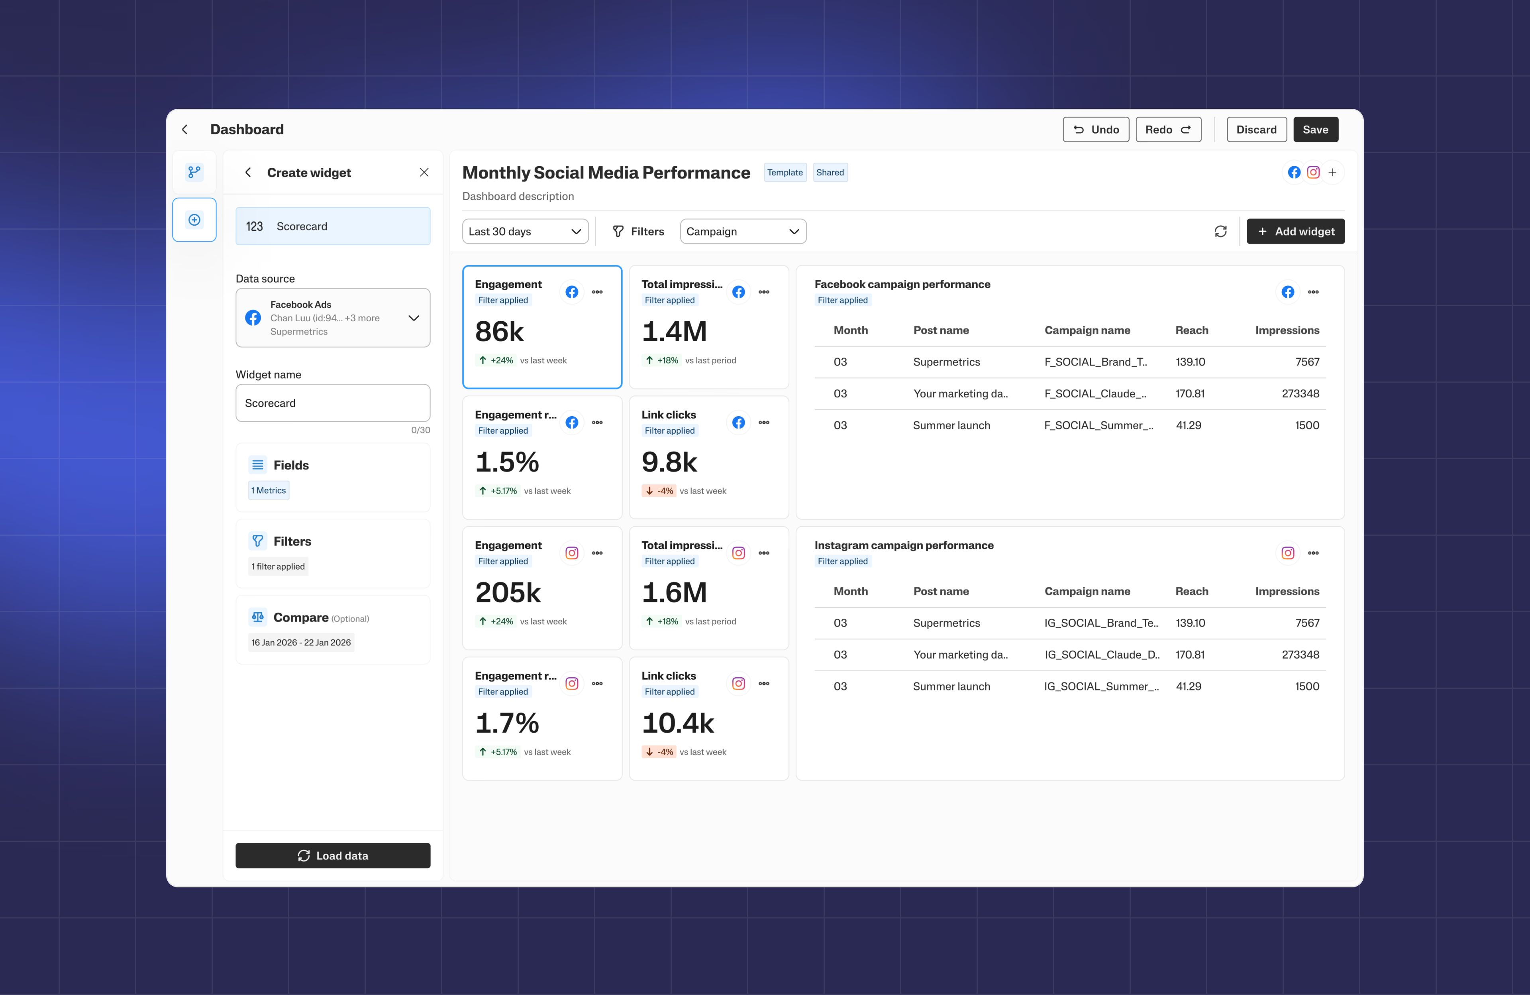Open more options on Total impressions 1.4M card
This screenshot has height=995, width=1530.
(x=764, y=292)
